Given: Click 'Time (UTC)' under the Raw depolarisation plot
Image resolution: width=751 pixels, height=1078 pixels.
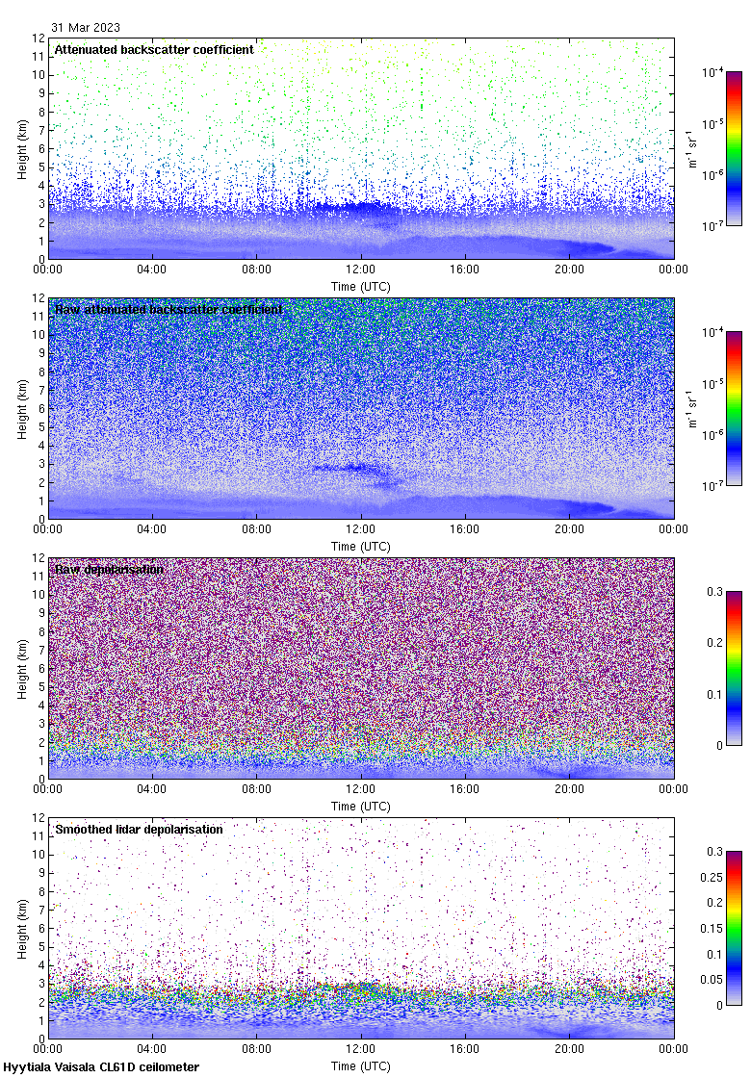Looking at the screenshot, I should [x=360, y=807].
